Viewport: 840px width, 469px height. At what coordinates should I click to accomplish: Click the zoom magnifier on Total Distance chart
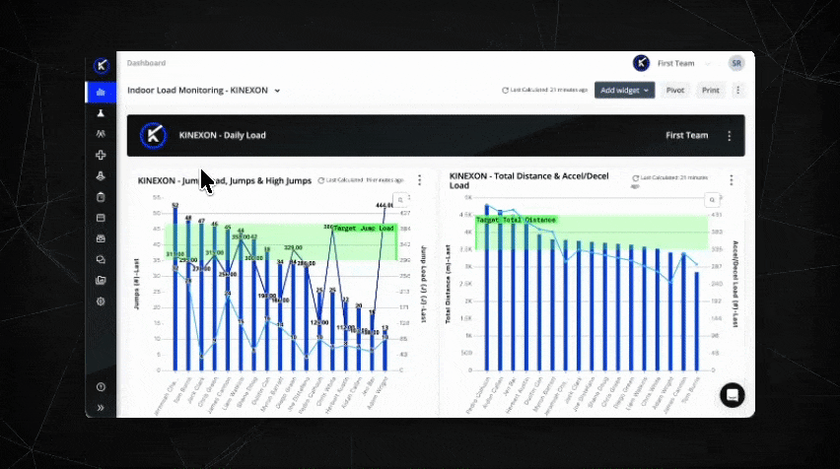point(710,200)
